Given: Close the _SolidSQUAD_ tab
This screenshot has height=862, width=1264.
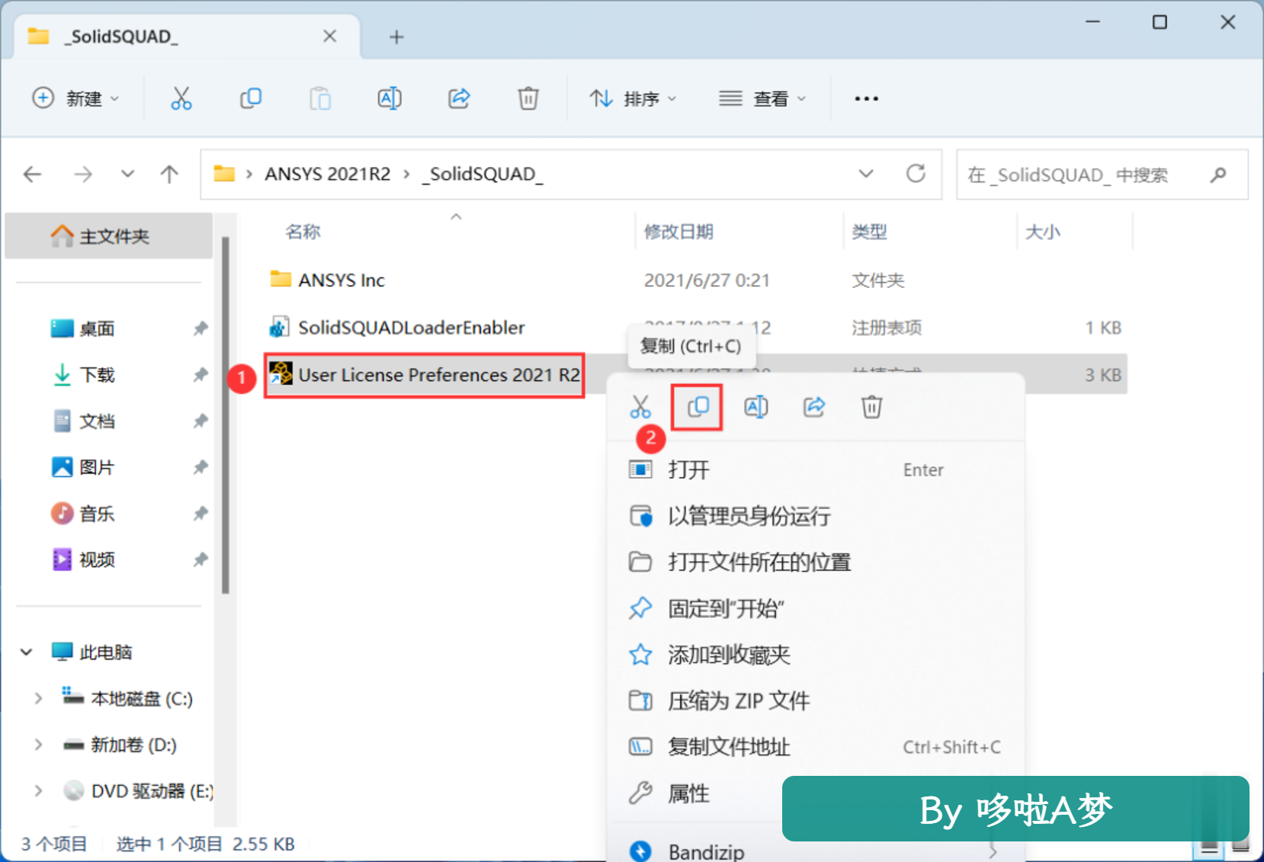Looking at the screenshot, I should coord(329,36).
